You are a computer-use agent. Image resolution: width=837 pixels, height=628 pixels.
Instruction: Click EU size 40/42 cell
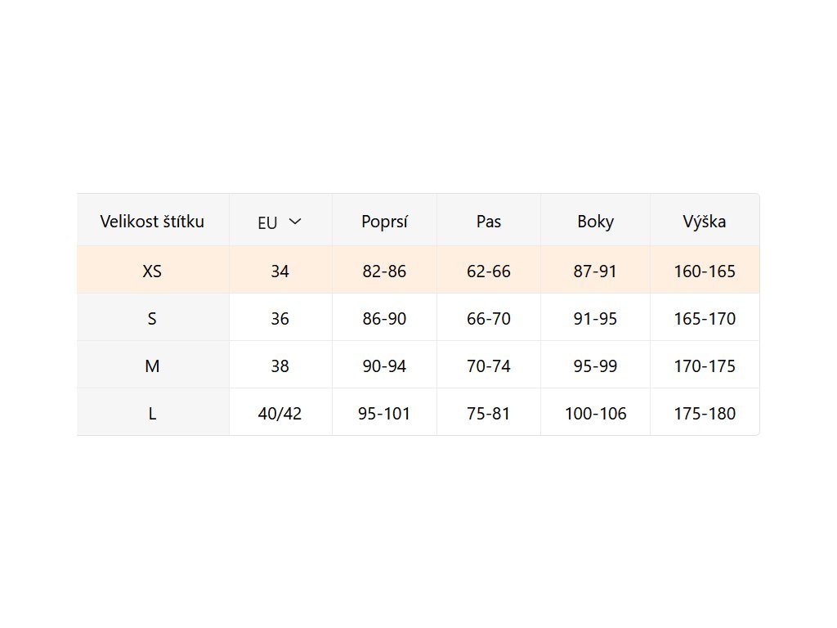280,414
